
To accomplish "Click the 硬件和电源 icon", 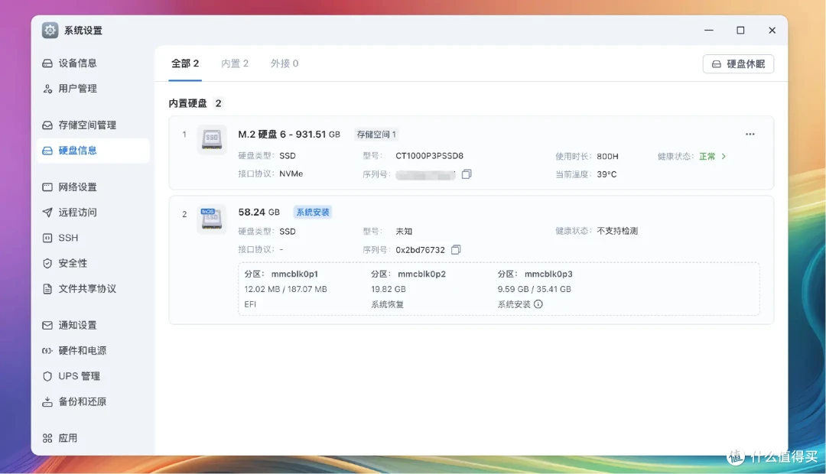I will click(x=47, y=351).
